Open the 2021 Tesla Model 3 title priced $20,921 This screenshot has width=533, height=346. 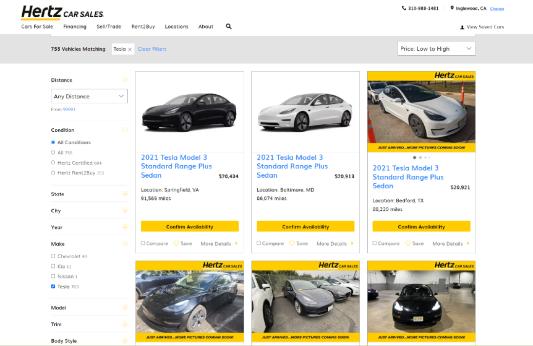(x=408, y=177)
